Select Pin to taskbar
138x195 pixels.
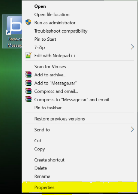(48, 108)
